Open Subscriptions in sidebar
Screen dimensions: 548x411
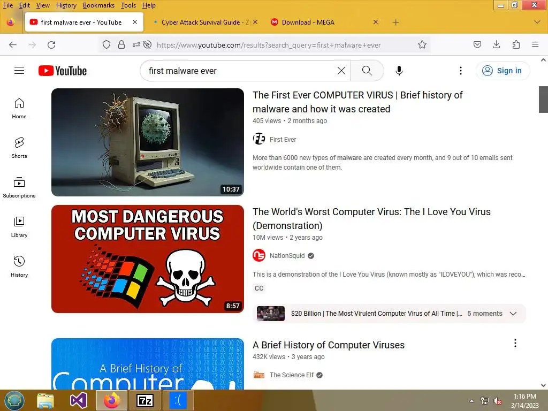point(19,187)
